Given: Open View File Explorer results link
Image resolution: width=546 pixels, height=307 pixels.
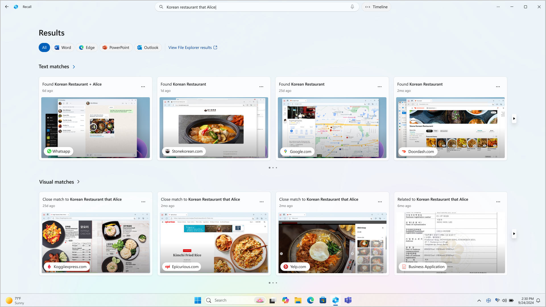Looking at the screenshot, I should pos(193,47).
